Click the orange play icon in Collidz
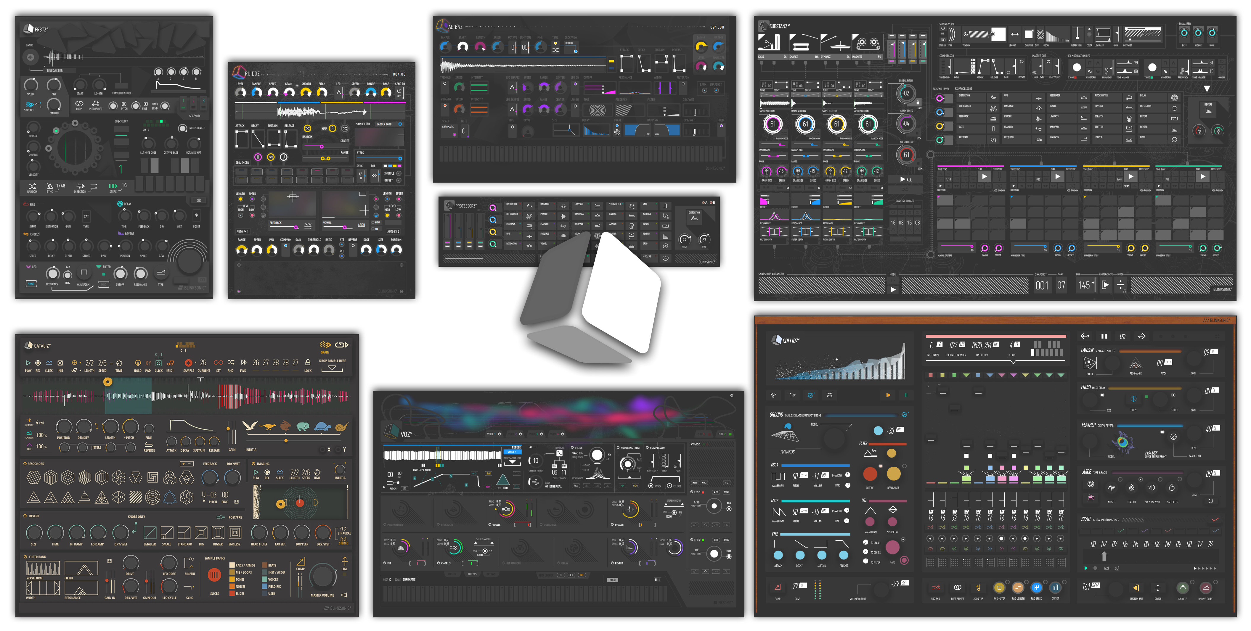1251x631 pixels. 888,395
